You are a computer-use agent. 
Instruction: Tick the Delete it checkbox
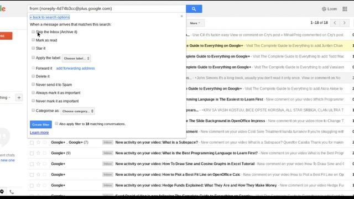coord(33,76)
